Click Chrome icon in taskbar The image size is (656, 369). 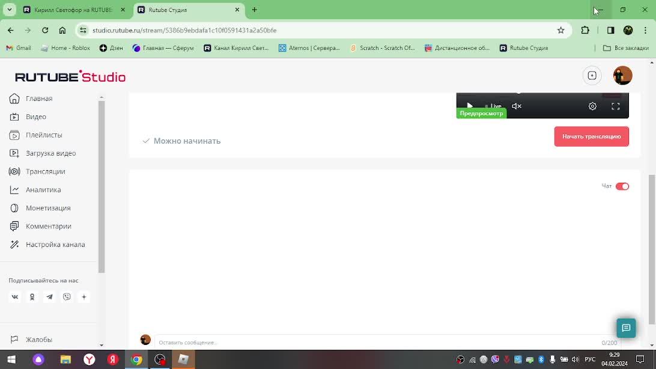136,359
